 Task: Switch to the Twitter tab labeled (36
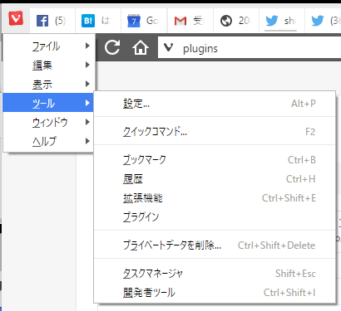click(x=323, y=21)
